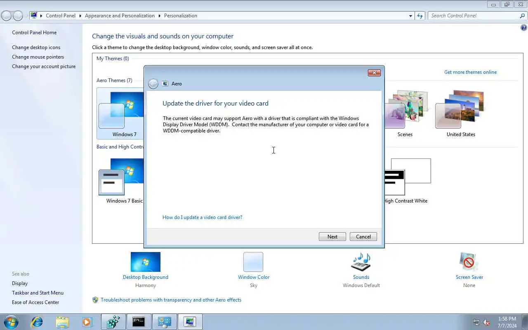The image size is (528, 330).
Task: Launch Internet Explorer from taskbar
Action: (x=37, y=322)
